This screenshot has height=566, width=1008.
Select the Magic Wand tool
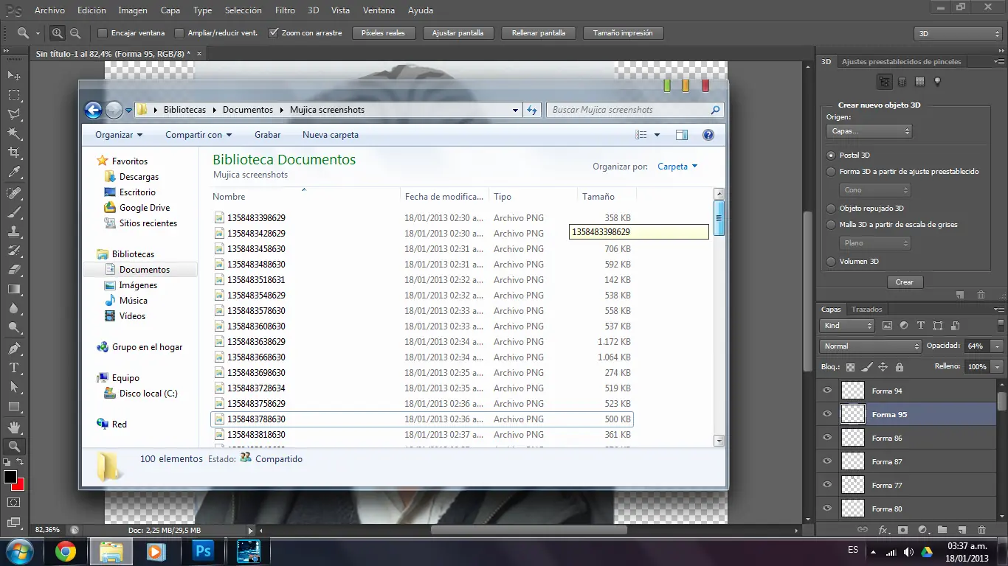coord(14,133)
